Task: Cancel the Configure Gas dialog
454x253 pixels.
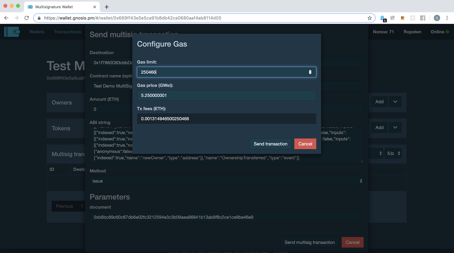Action: pyautogui.click(x=305, y=144)
